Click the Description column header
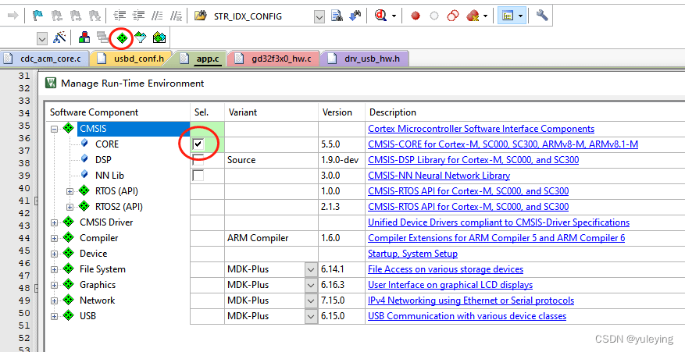685x352 pixels. pyautogui.click(x=524, y=112)
